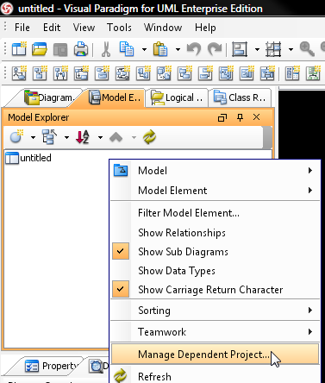Viewport: 325px width, 383px height.
Task: Open the Help menu
Action: click(x=205, y=28)
